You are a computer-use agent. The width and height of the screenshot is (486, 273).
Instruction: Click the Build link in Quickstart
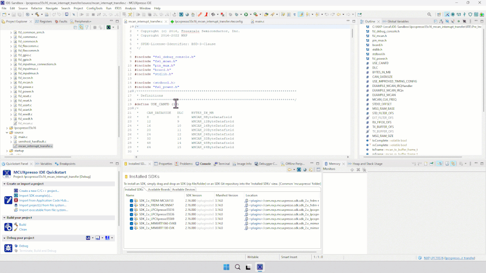(22, 225)
